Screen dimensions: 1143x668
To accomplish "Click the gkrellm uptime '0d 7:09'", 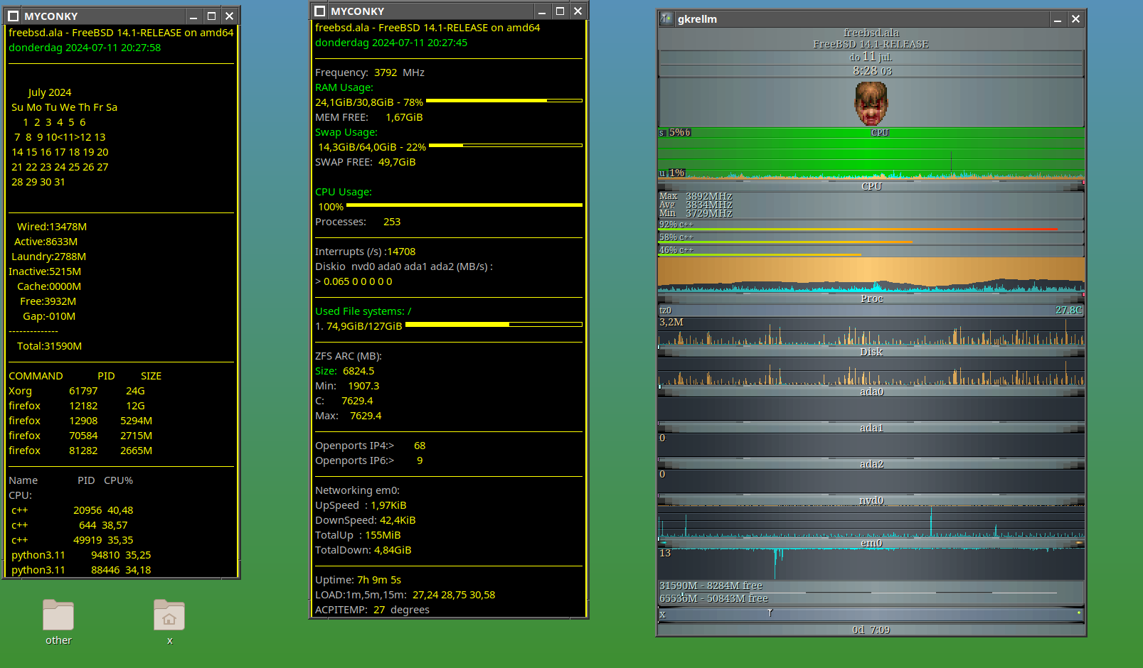I will point(871,630).
